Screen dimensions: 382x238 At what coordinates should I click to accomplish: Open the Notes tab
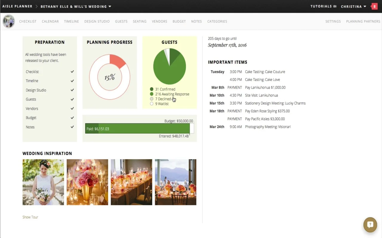196,21
